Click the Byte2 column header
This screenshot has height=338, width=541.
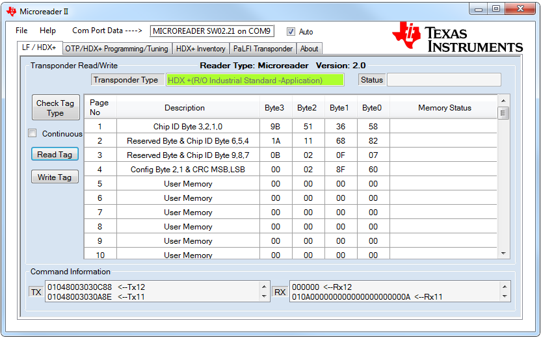coord(308,107)
